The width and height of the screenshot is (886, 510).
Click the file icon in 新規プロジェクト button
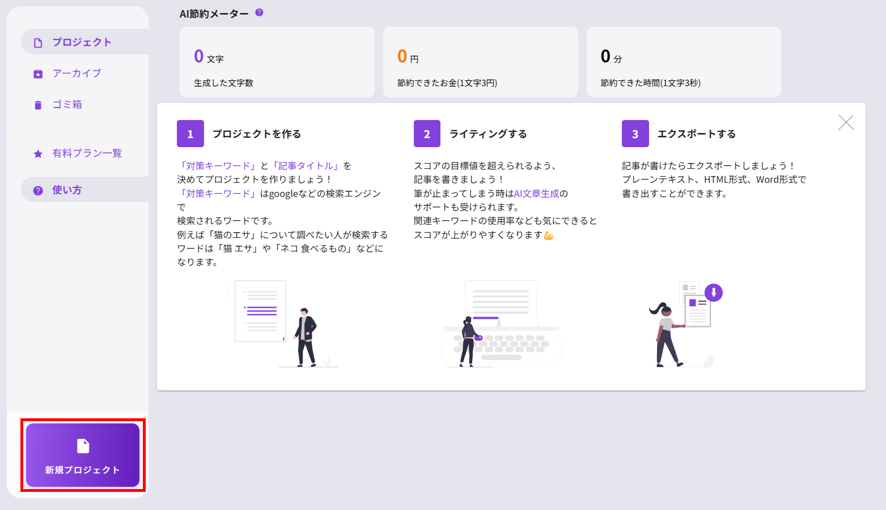(83, 446)
